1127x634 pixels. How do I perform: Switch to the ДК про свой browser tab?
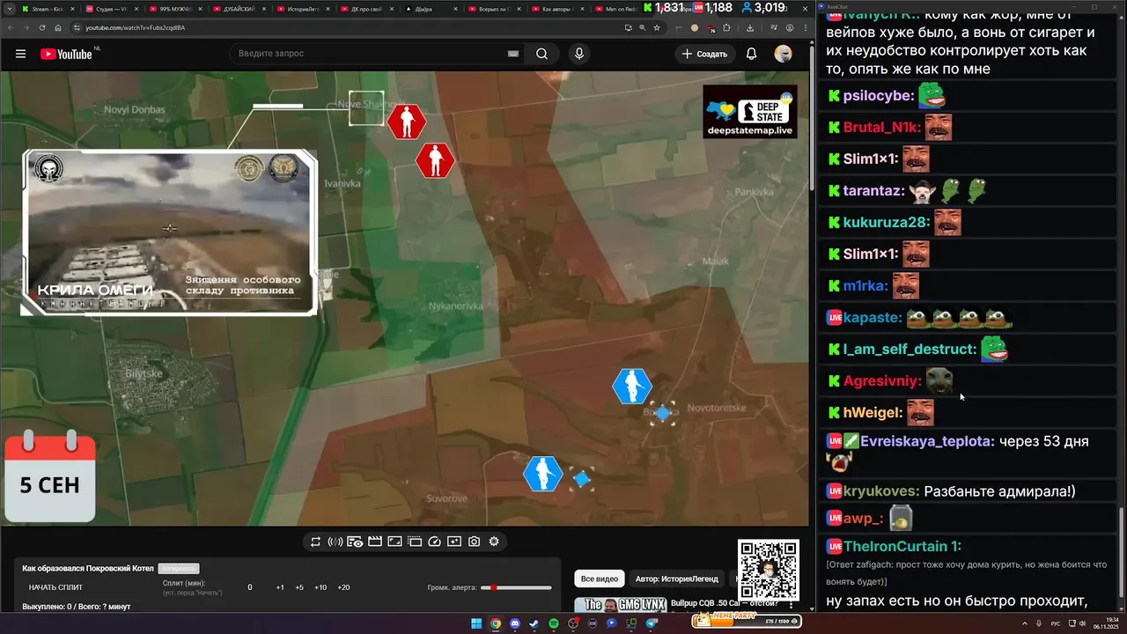point(365,9)
